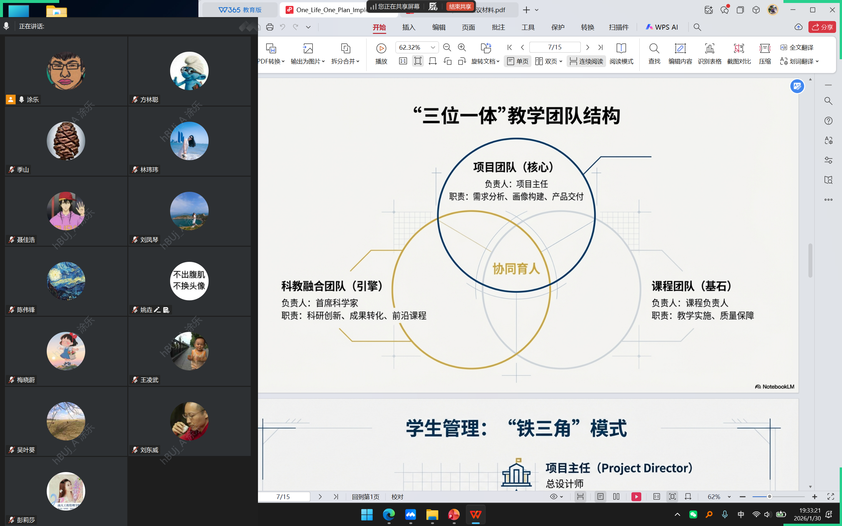
Task: Click the red End Sharing button
Action: pos(460,7)
